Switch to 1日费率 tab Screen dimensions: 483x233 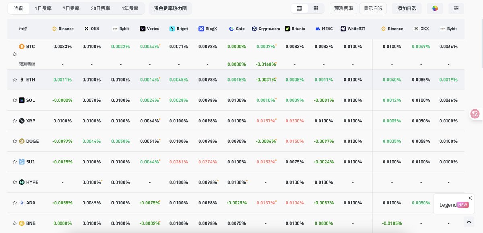pyautogui.click(x=43, y=8)
